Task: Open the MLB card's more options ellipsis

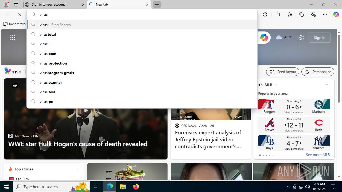Action: click(x=326, y=85)
